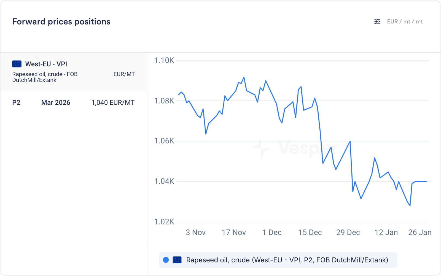Click the 1.10K y-axis label
This screenshot has height=276, width=441.
pyautogui.click(x=164, y=61)
